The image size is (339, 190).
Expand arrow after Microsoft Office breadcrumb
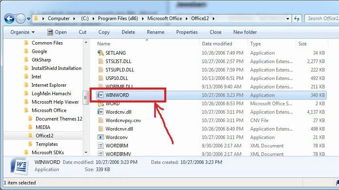pos(187,19)
